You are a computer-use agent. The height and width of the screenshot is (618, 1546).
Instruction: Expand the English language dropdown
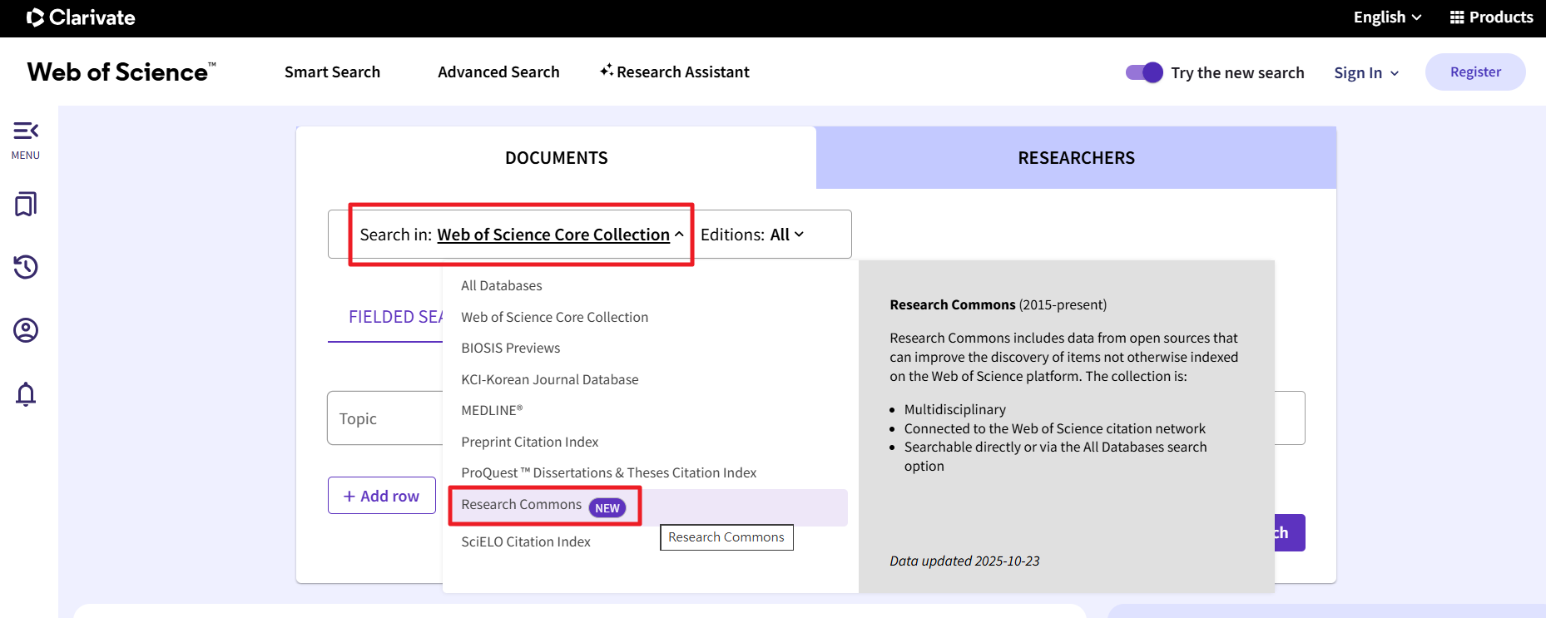pos(1387,17)
